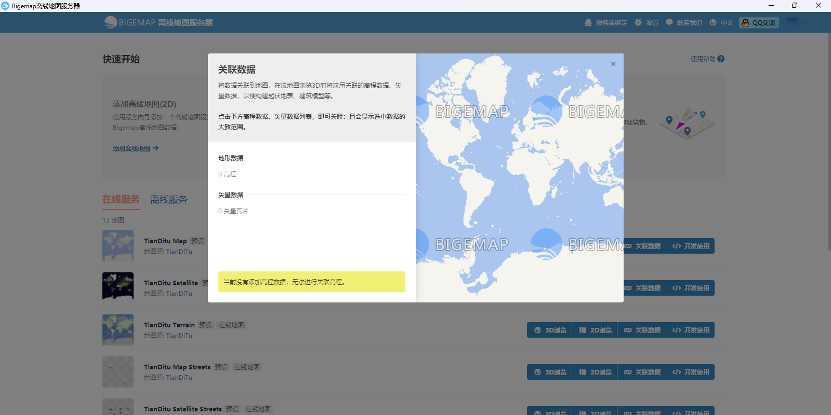Switch to 离线服务 tab
The image size is (831, 415).
(x=169, y=200)
